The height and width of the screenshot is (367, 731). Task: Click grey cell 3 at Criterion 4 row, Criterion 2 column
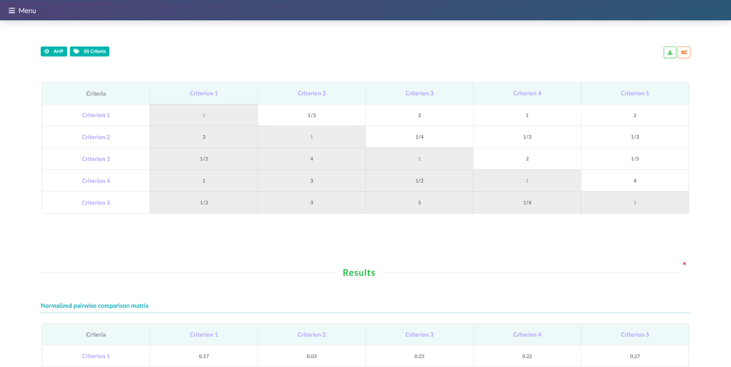coord(312,181)
